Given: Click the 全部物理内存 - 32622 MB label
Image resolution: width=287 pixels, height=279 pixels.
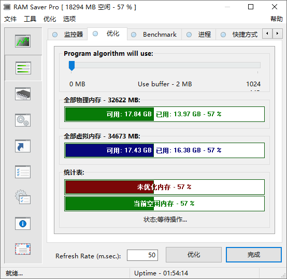Looking at the screenshot, I should pos(102,100).
